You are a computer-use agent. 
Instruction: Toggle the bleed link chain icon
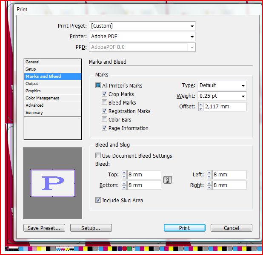(168, 180)
